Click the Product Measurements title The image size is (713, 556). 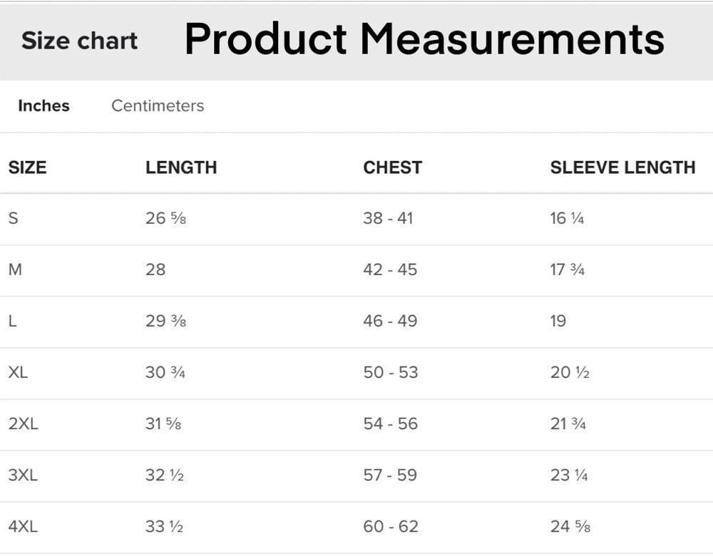click(424, 39)
